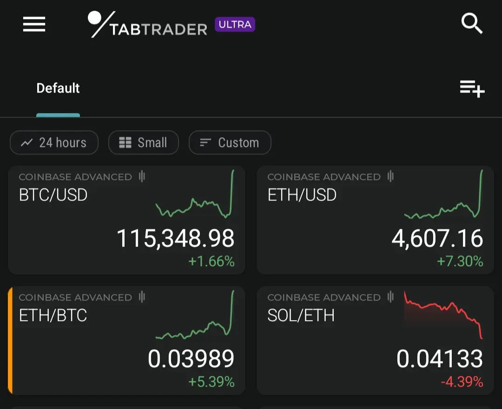
Task: Open the hamburger navigation menu
Action: (34, 24)
